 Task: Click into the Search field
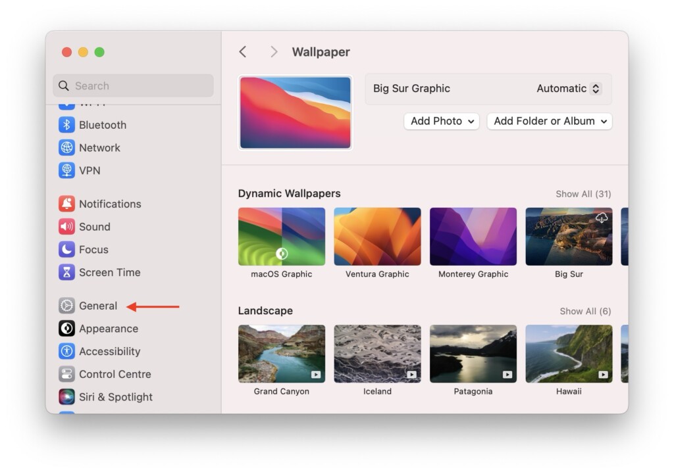tap(133, 86)
